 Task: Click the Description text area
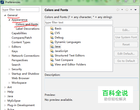[91, 84]
